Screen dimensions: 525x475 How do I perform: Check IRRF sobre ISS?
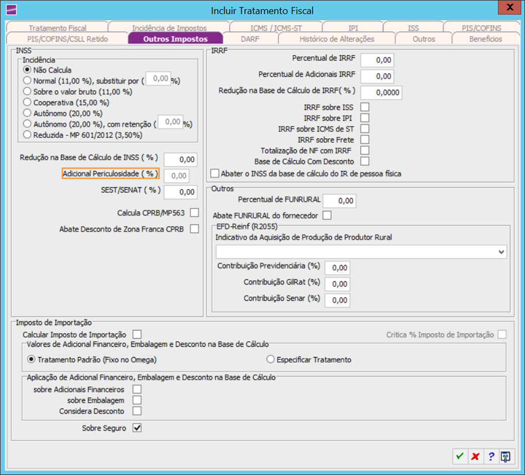(x=365, y=107)
